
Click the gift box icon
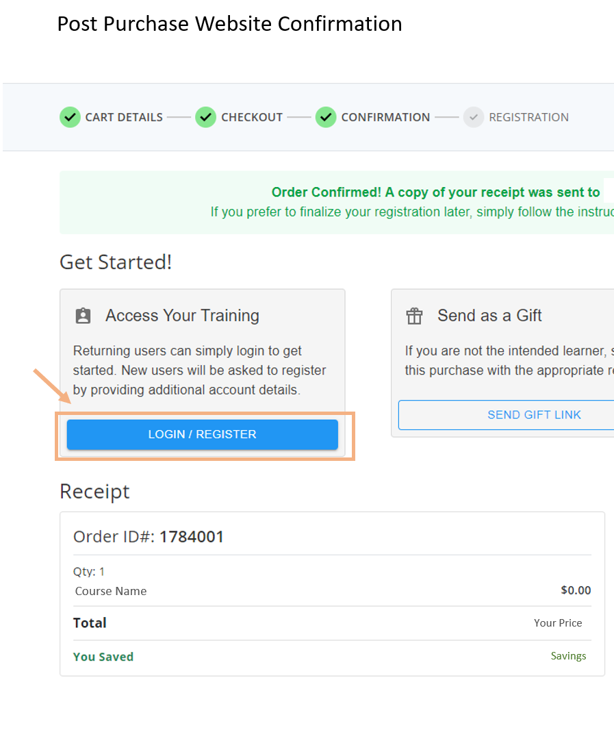[415, 316]
